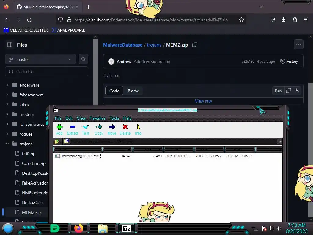Open the File menu in 7-Zip
Image resolution: width=313 pixels, height=235 pixels.
click(x=58, y=118)
